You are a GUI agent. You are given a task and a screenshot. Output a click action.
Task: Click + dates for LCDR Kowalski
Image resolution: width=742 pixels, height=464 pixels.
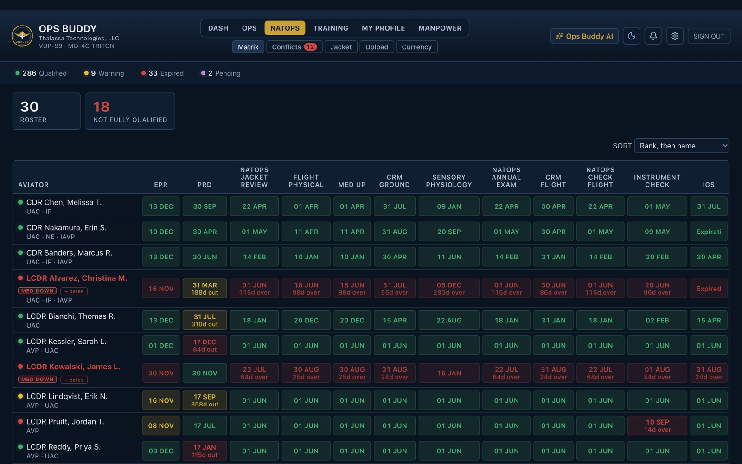(74, 380)
